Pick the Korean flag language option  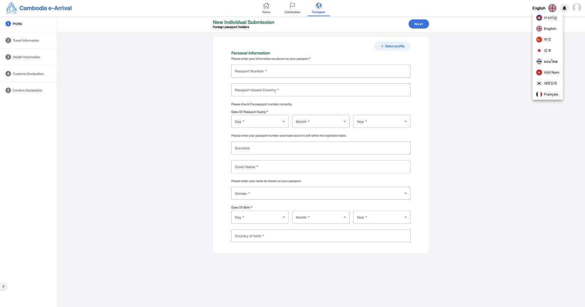click(x=547, y=83)
